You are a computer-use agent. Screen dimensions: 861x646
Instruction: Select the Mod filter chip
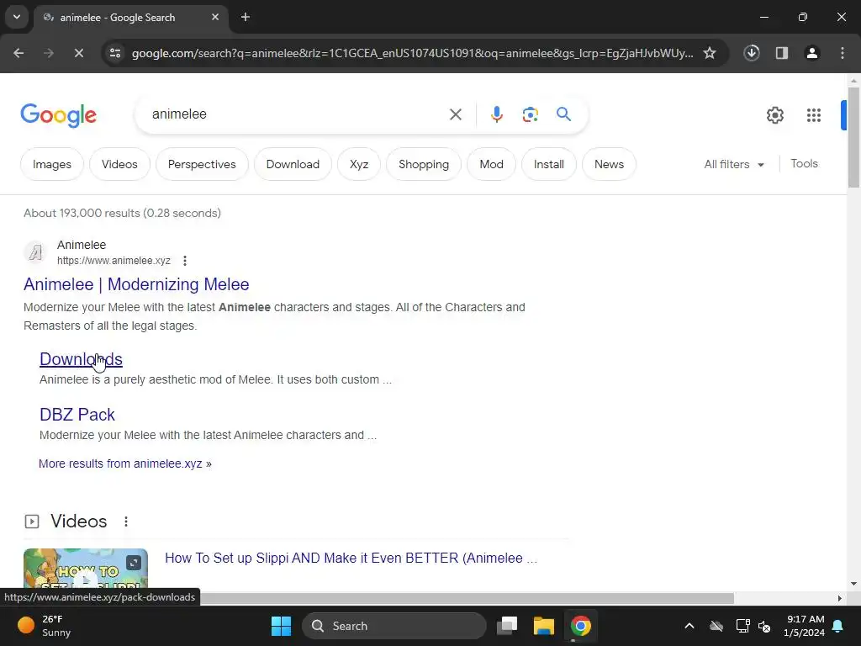point(491,164)
